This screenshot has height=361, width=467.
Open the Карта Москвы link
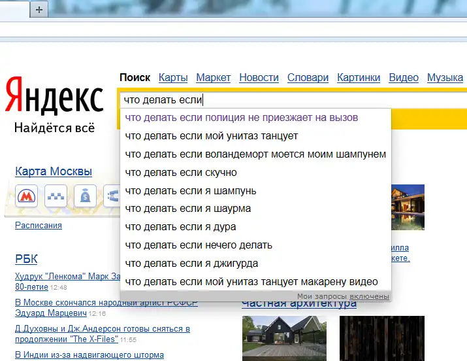(54, 172)
